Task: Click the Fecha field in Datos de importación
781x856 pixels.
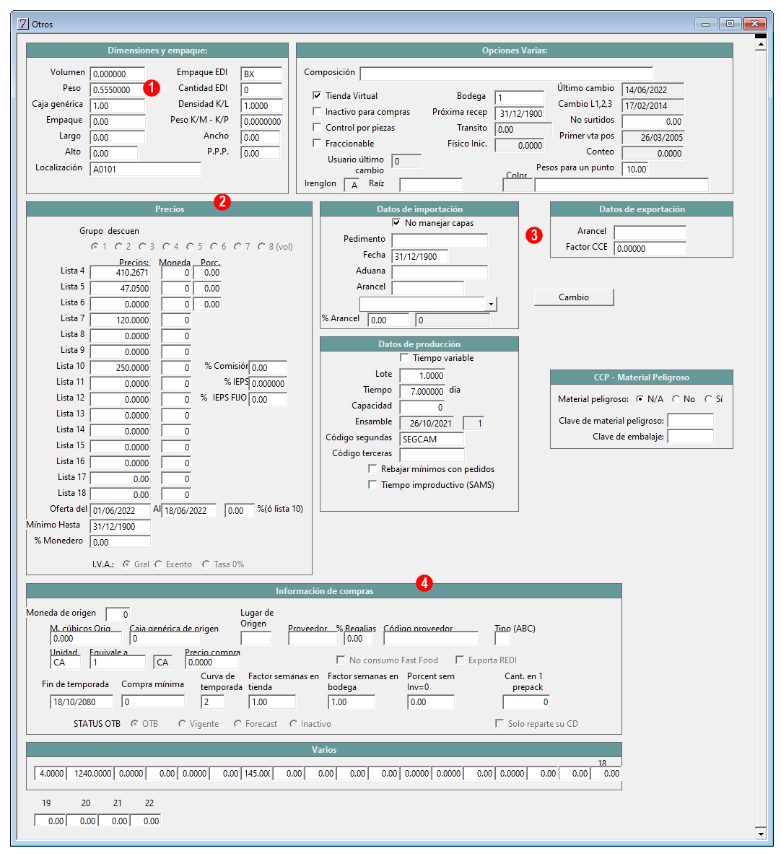Action: click(419, 256)
